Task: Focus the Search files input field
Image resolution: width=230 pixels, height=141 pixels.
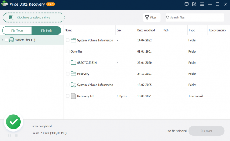Action: 195,17
